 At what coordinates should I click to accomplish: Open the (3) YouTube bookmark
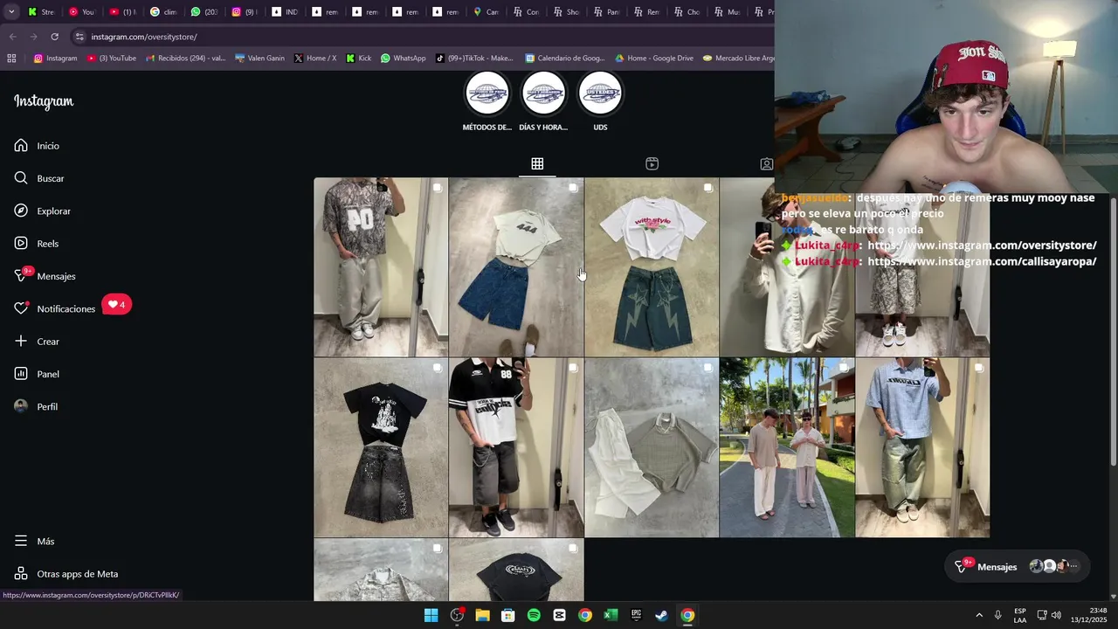[112, 59]
